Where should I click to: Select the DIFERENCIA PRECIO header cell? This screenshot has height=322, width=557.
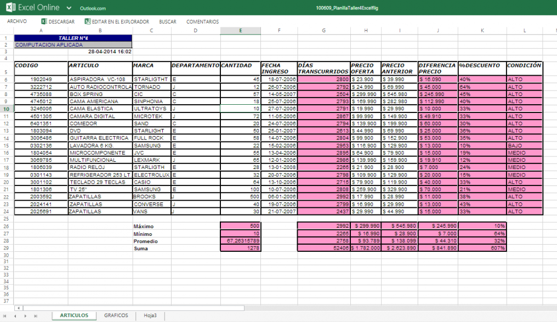click(437, 69)
